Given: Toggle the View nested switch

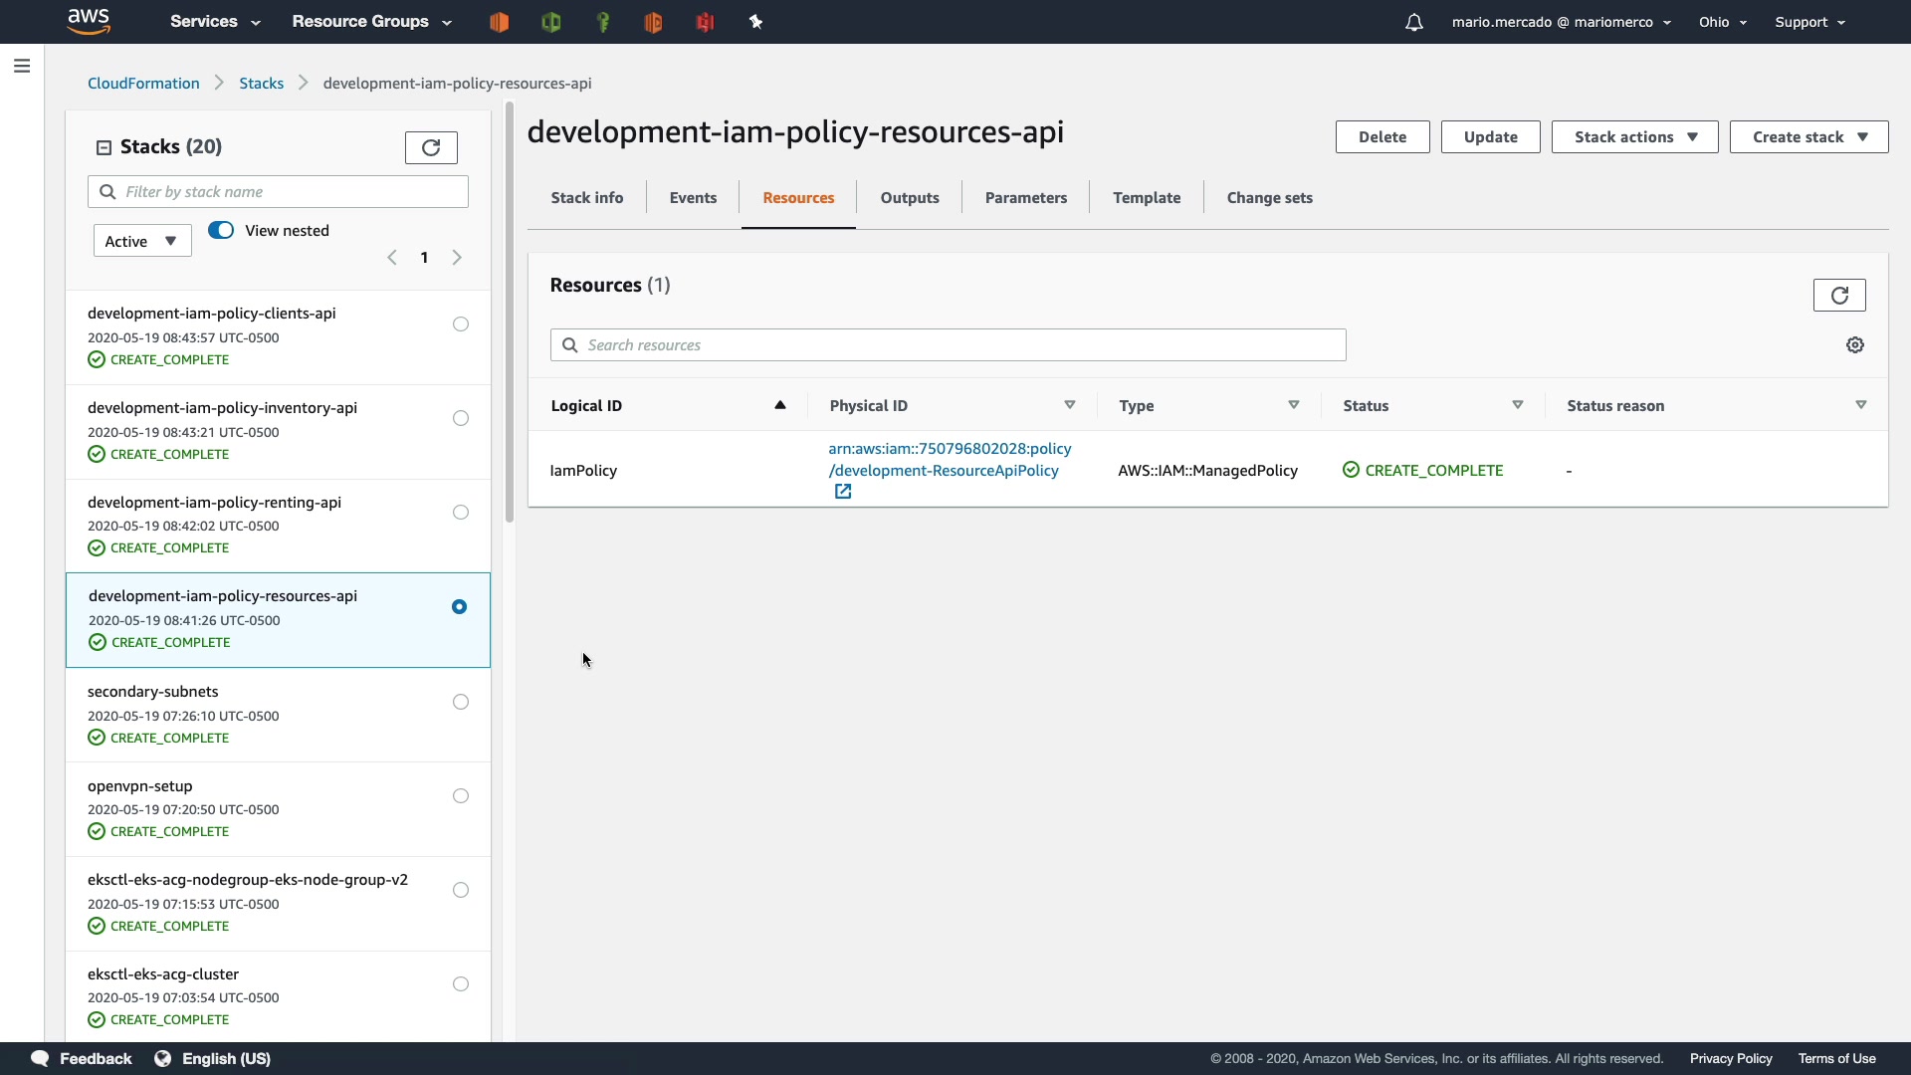Looking at the screenshot, I should (x=221, y=231).
